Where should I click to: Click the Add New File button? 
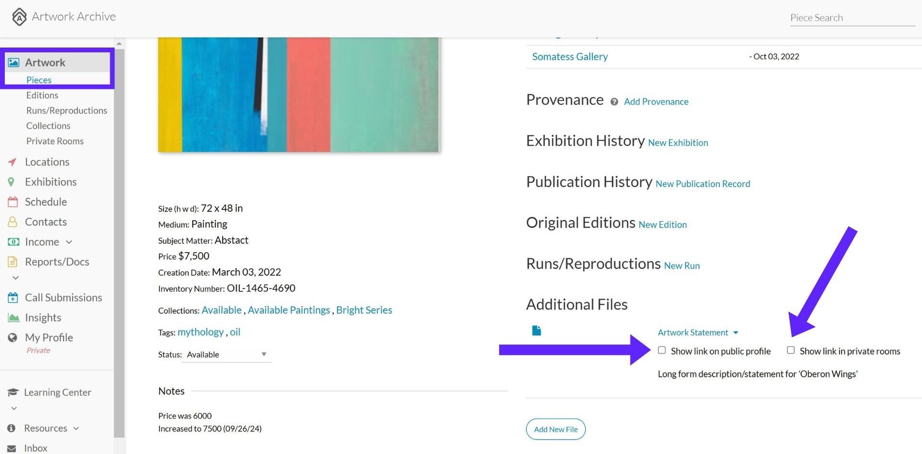[x=556, y=429]
